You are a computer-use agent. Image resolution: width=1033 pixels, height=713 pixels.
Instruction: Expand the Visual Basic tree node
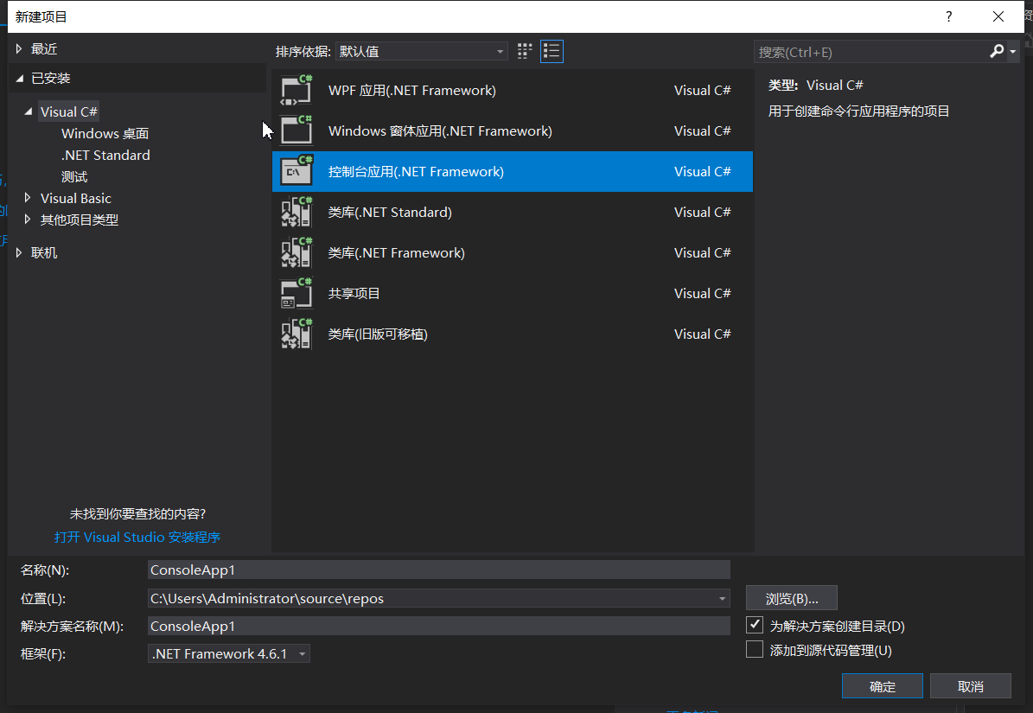tap(27, 198)
